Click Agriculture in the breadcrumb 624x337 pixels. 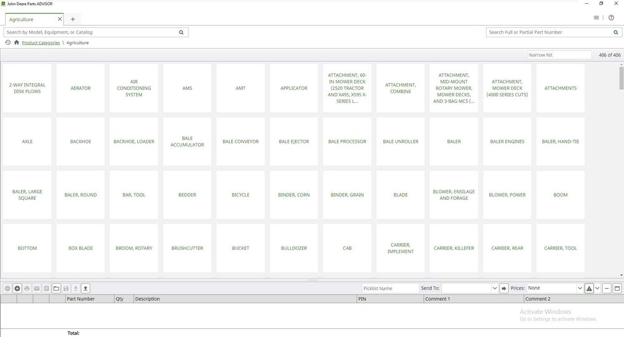(77, 42)
